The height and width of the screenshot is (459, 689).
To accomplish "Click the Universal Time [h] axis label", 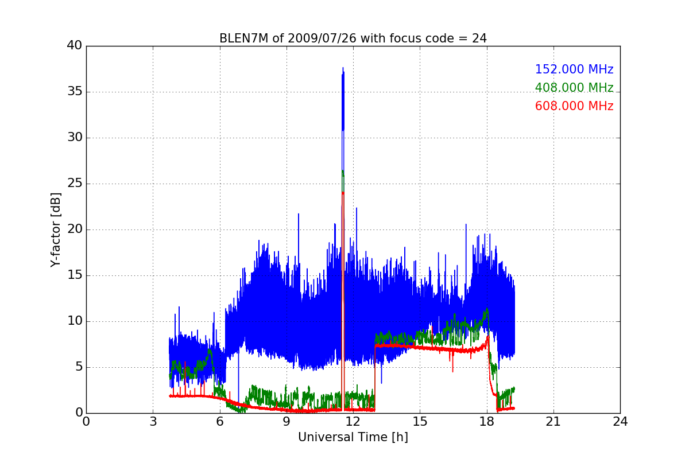I will 353,437.
